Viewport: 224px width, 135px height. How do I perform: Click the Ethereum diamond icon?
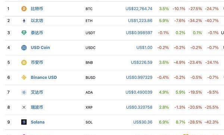[24, 20]
